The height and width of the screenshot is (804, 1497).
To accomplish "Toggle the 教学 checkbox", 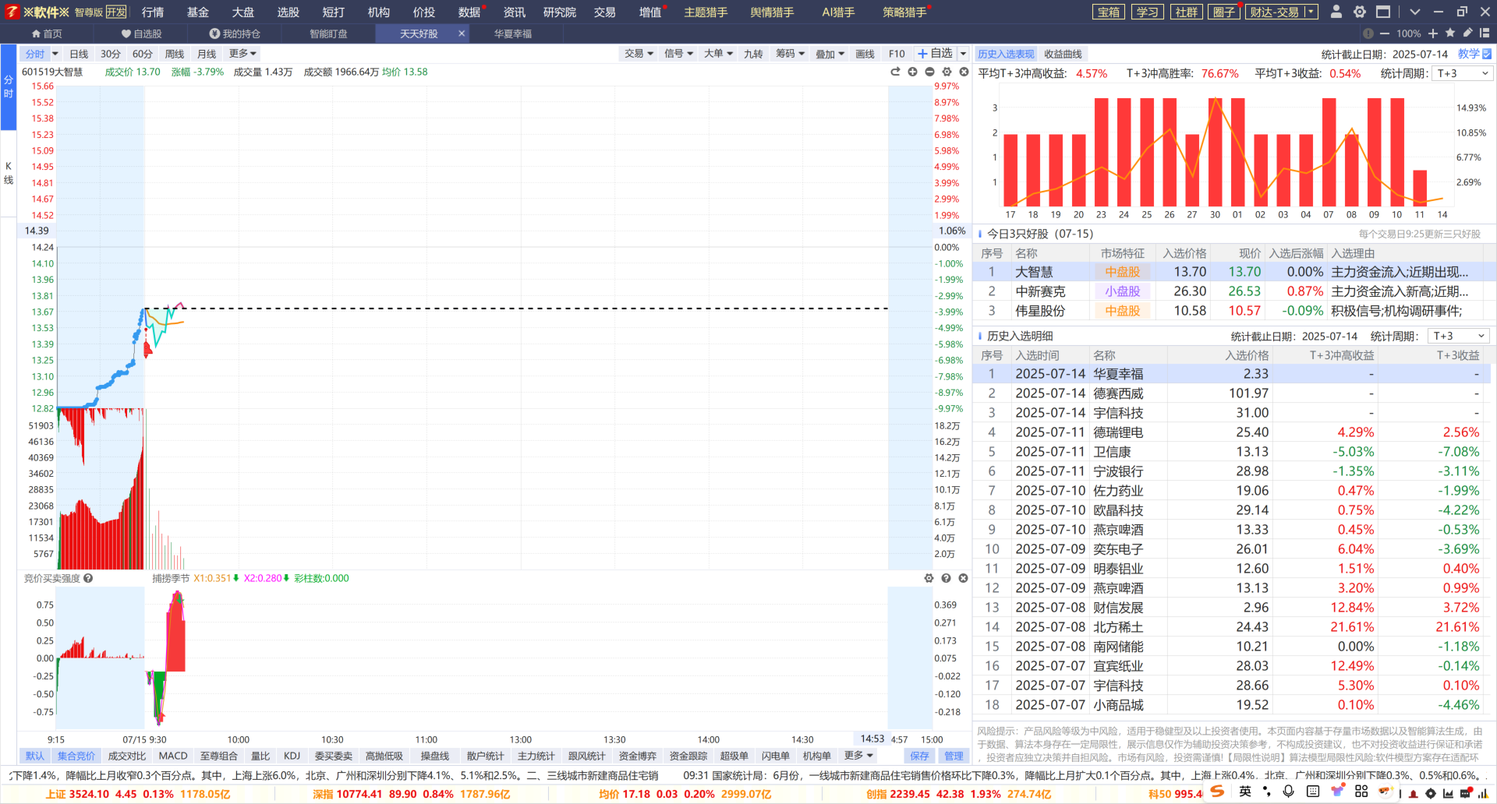I will 1486,54.
